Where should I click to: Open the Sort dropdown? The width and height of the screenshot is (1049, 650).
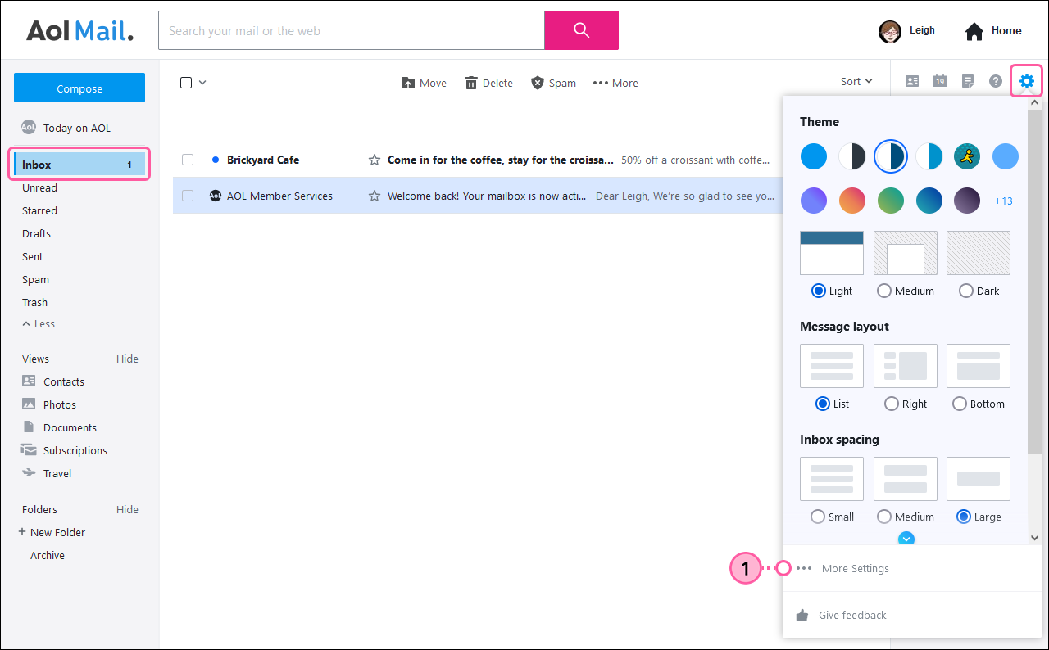pos(856,82)
